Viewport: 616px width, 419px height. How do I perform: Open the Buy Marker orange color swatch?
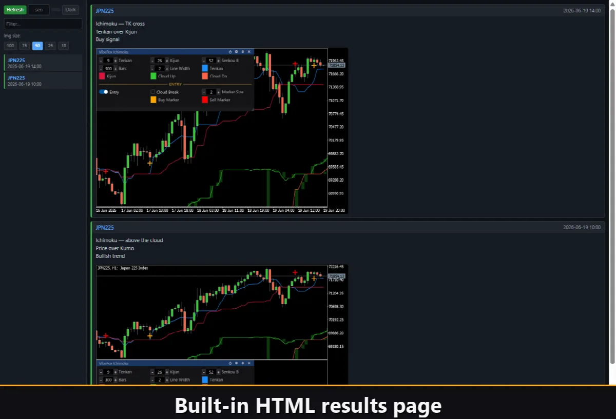(x=153, y=100)
